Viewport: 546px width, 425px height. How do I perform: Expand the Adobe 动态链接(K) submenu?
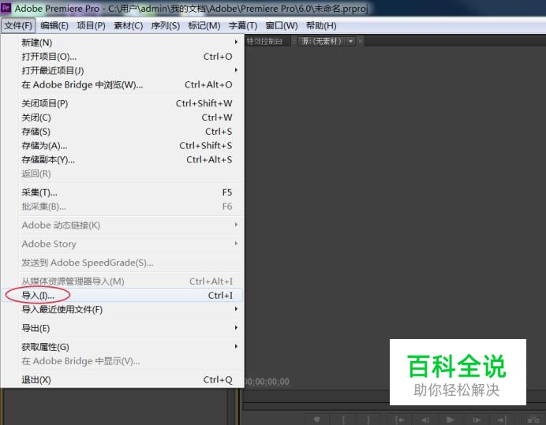pos(236,225)
